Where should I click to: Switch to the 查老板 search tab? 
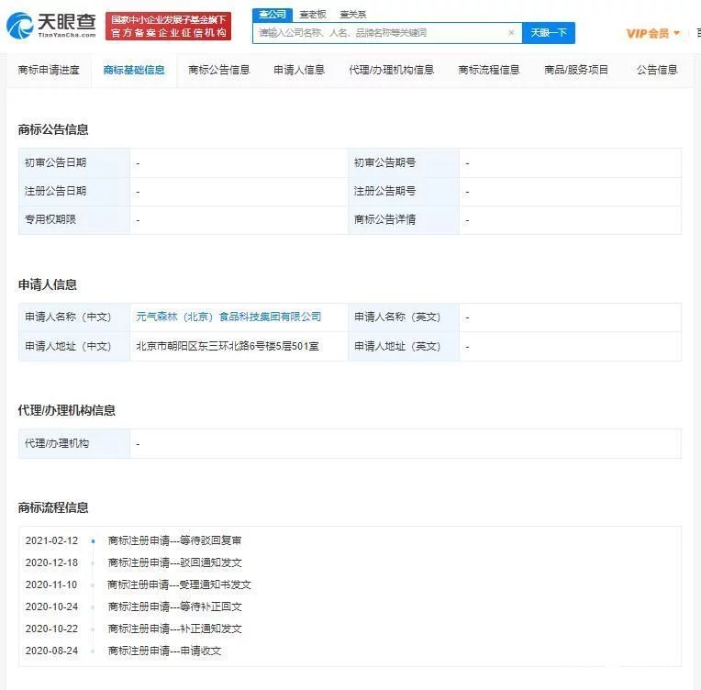click(x=313, y=15)
